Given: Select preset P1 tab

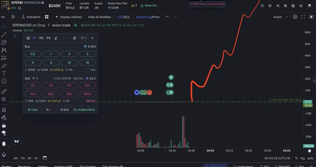Looking at the screenshot, I should point(34,38).
